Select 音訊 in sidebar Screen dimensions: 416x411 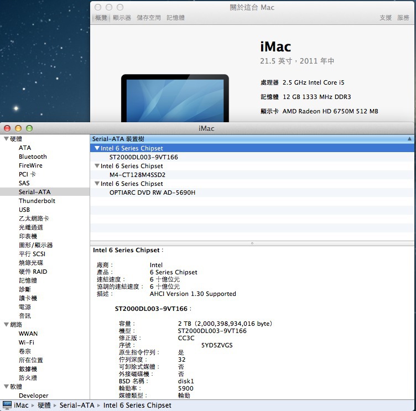coord(25,316)
